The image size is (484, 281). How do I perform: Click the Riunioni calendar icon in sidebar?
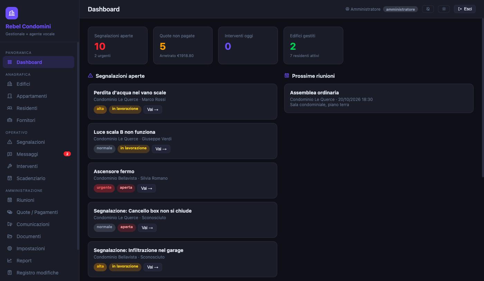(10, 200)
